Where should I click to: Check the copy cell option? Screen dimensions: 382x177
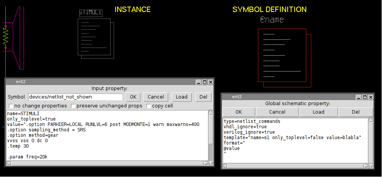[x=148, y=106]
